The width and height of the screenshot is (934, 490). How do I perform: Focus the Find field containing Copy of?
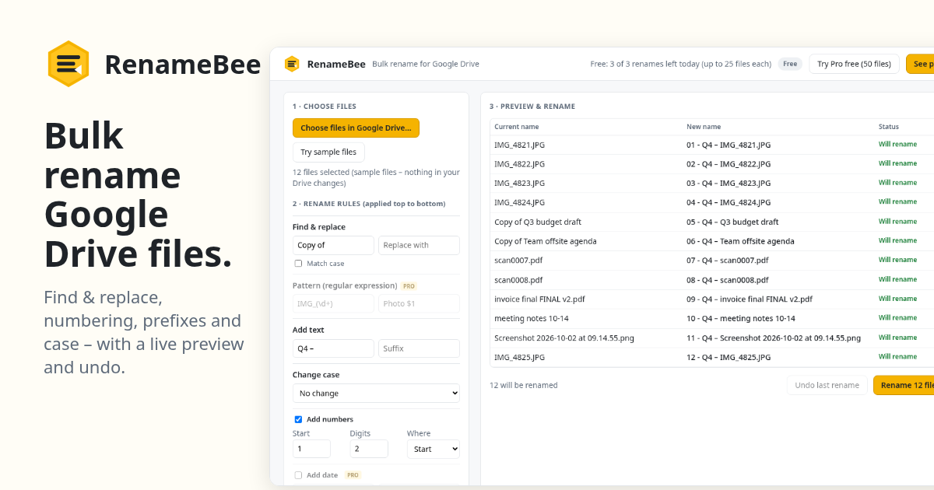(333, 245)
